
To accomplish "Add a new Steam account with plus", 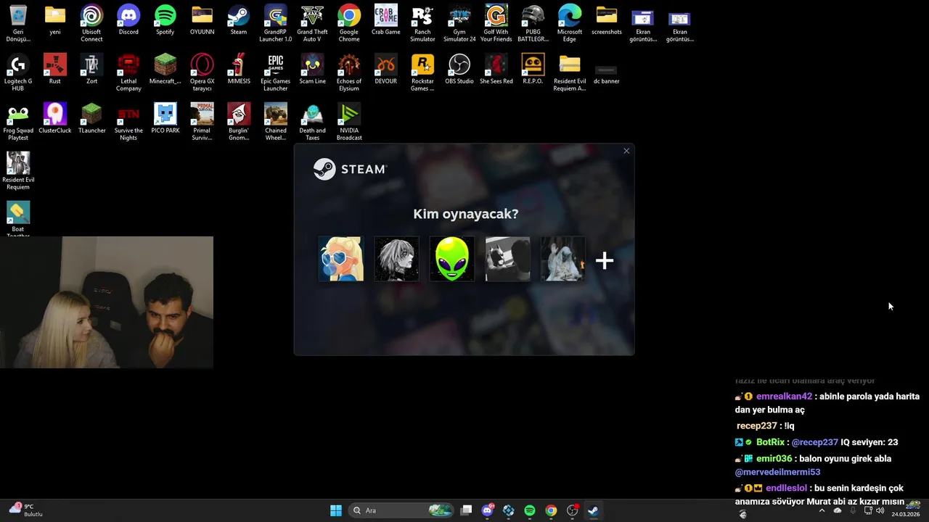I will point(605,260).
